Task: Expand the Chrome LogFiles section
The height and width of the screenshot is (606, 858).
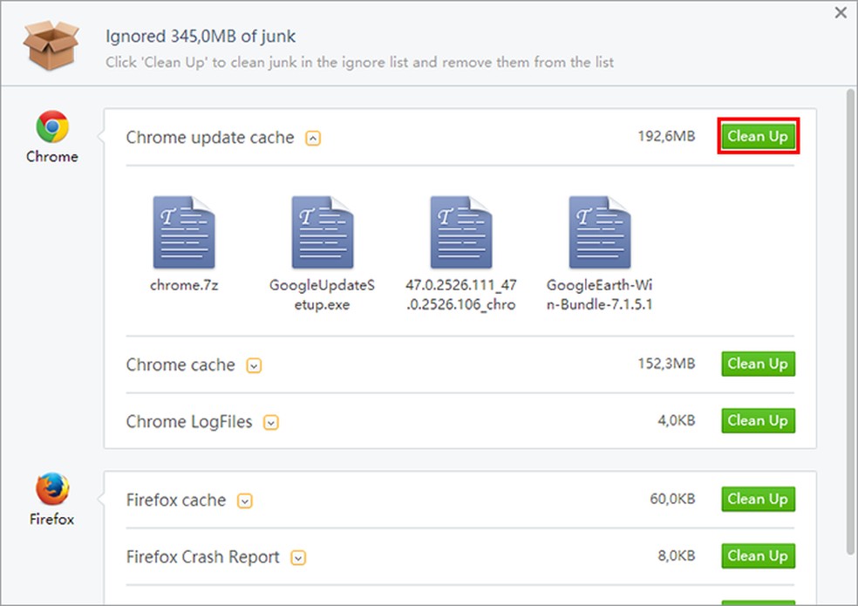Action: coord(271,423)
